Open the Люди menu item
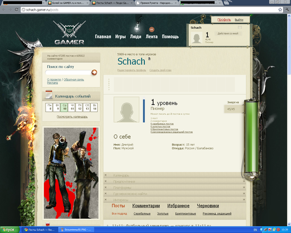291x233 pixels. pyautogui.click(x=135, y=36)
